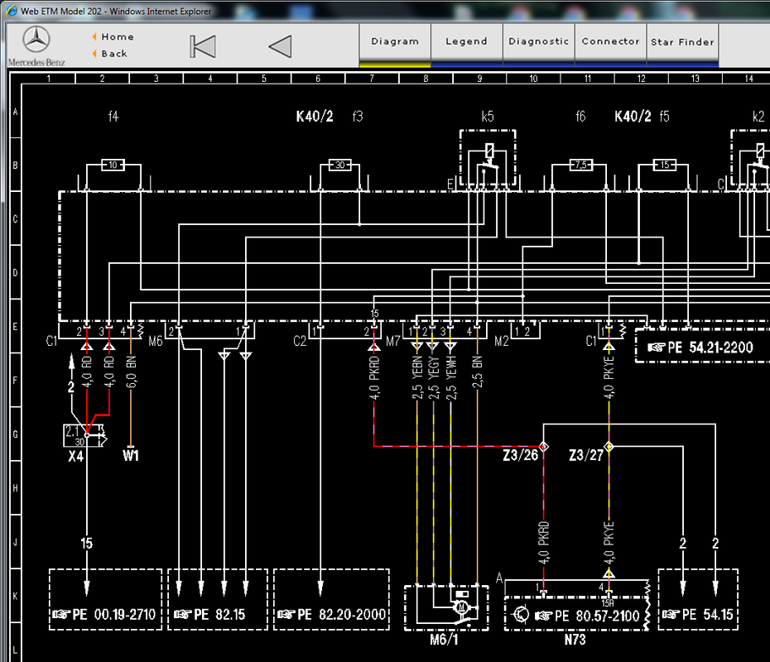Open reference PE 00.19-2710 box

coord(106,599)
